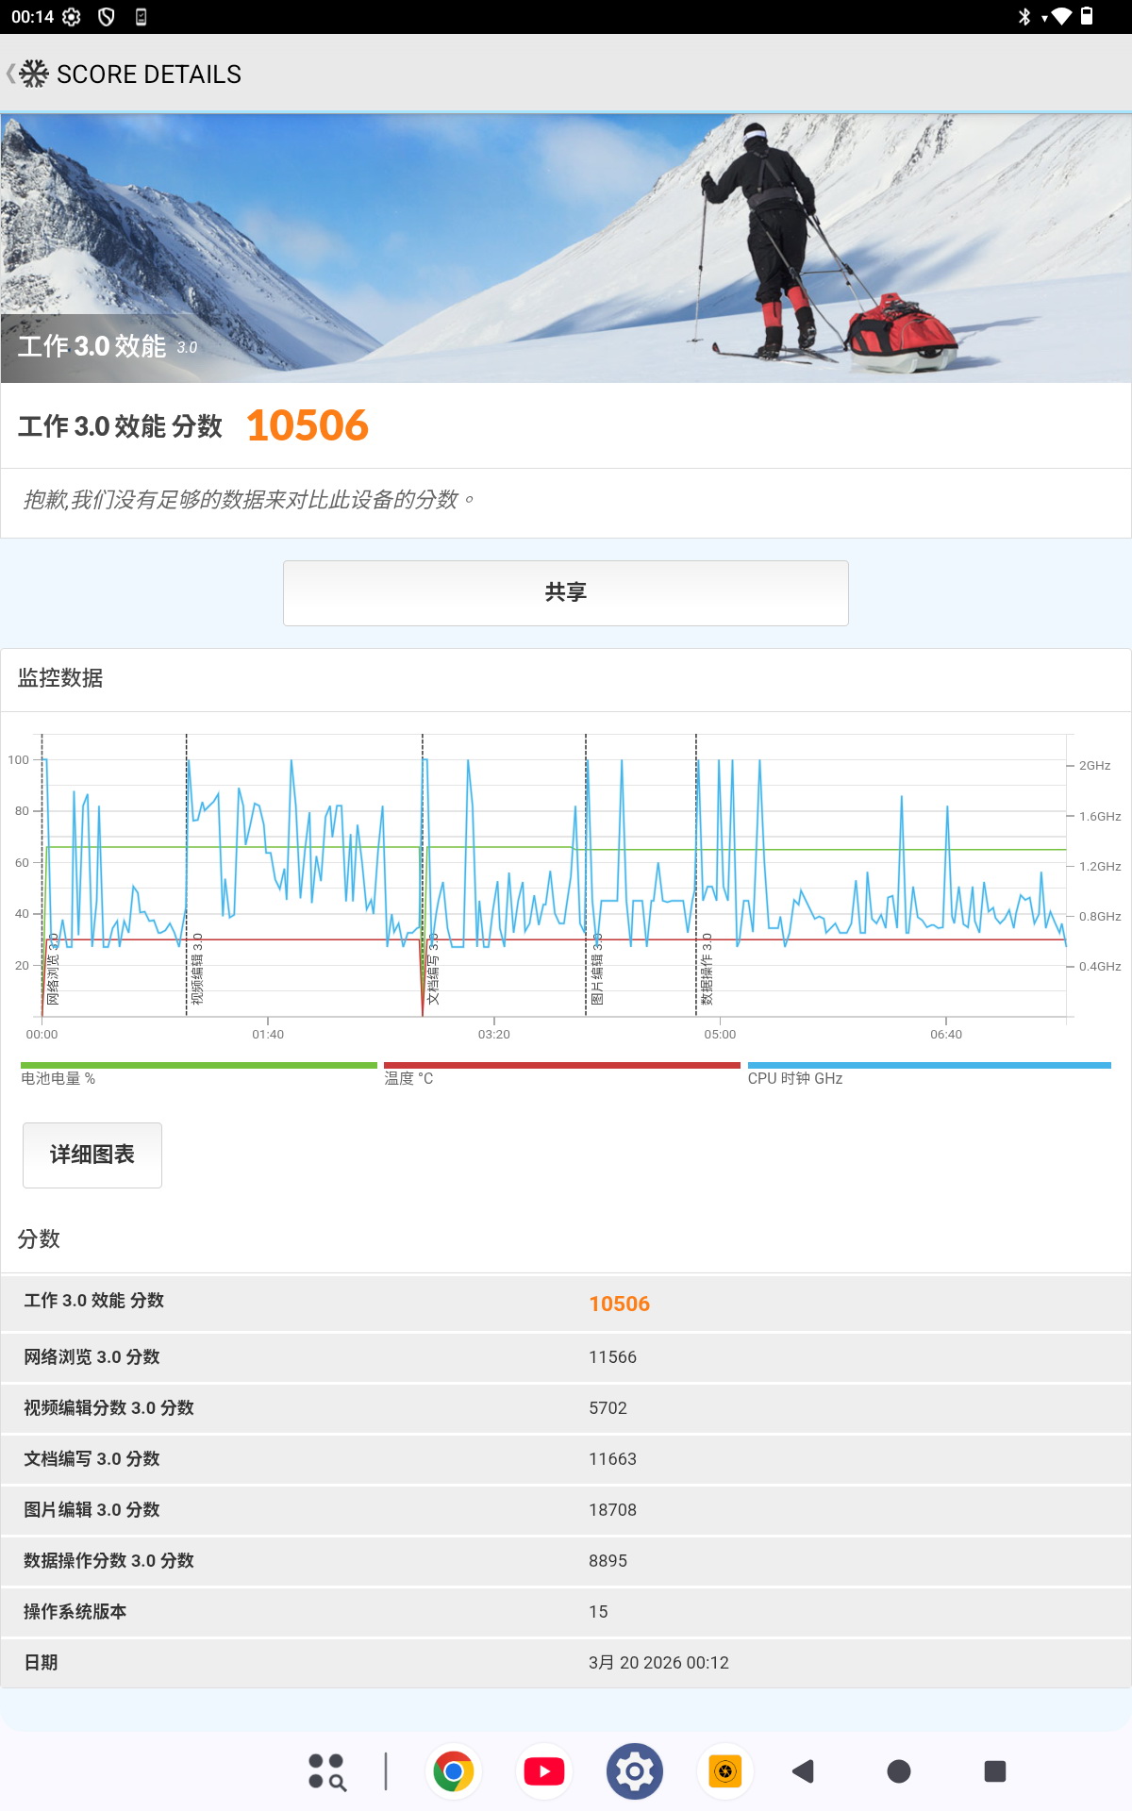Viewport: 1132px width, 1811px height.
Task: Open the orange camera app icon
Action: (x=724, y=1771)
